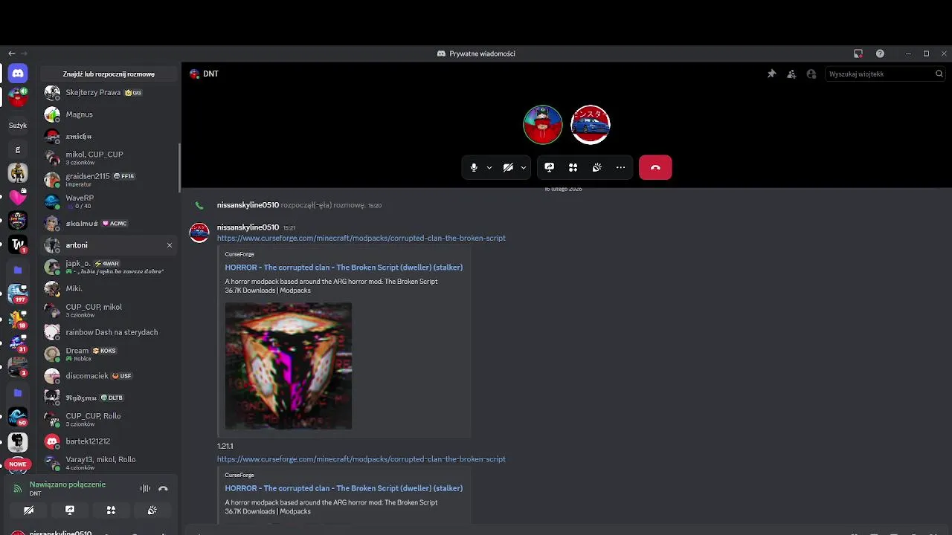Image resolution: width=952 pixels, height=535 pixels.
Task: Select antoni conversation
Action: [x=109, y=245]
